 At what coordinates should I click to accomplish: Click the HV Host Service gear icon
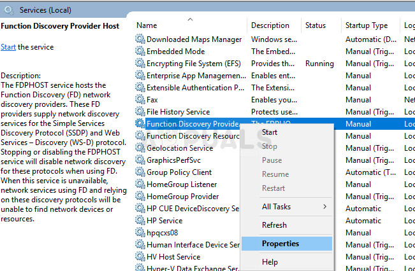[x=140, y=257]
